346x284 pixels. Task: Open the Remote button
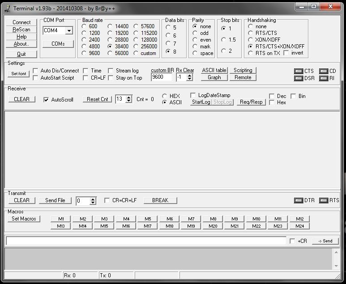pos(243,77)
